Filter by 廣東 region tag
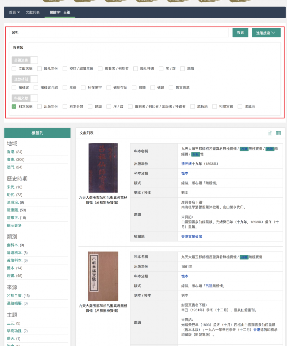Viewport: 287px width, 346px height. click(11, 159)
